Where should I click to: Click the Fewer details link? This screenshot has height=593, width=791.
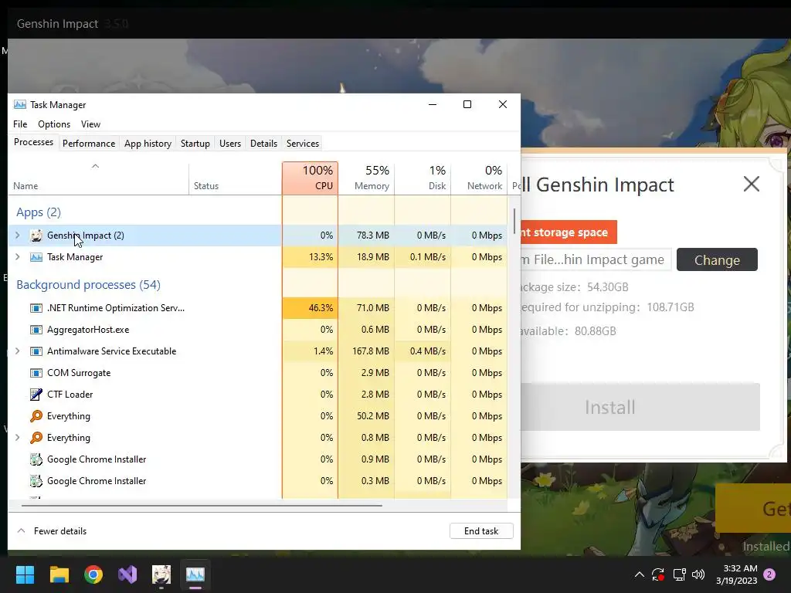pyautogui.click(x=60, y=531)
